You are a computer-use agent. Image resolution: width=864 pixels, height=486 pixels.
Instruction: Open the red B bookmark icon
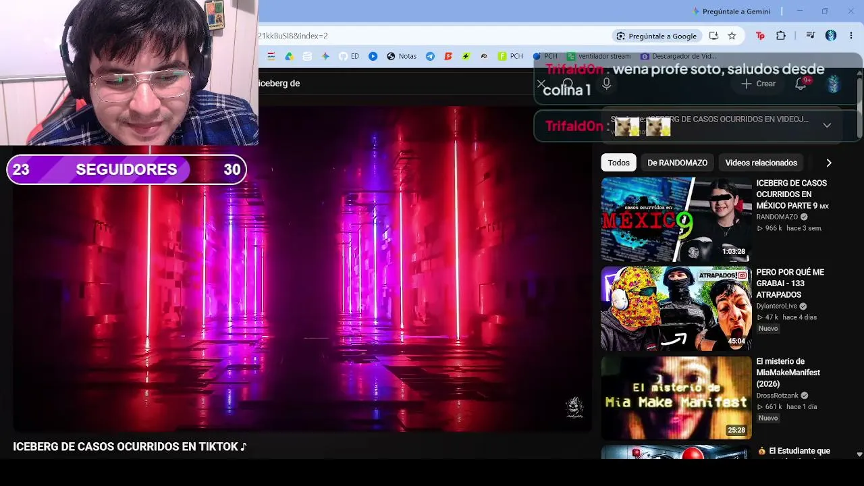pos(448,57)
